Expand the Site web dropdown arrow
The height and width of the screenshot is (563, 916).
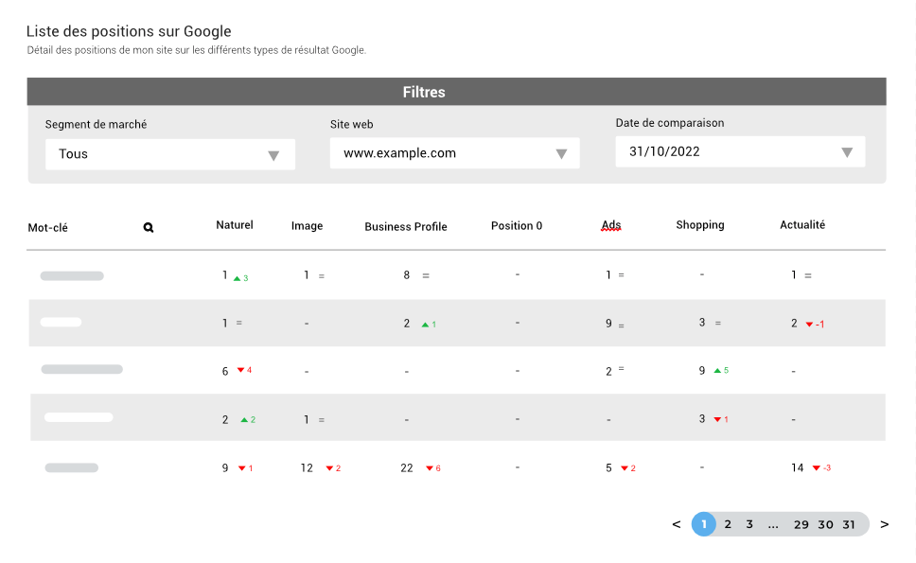pos(561,154)
